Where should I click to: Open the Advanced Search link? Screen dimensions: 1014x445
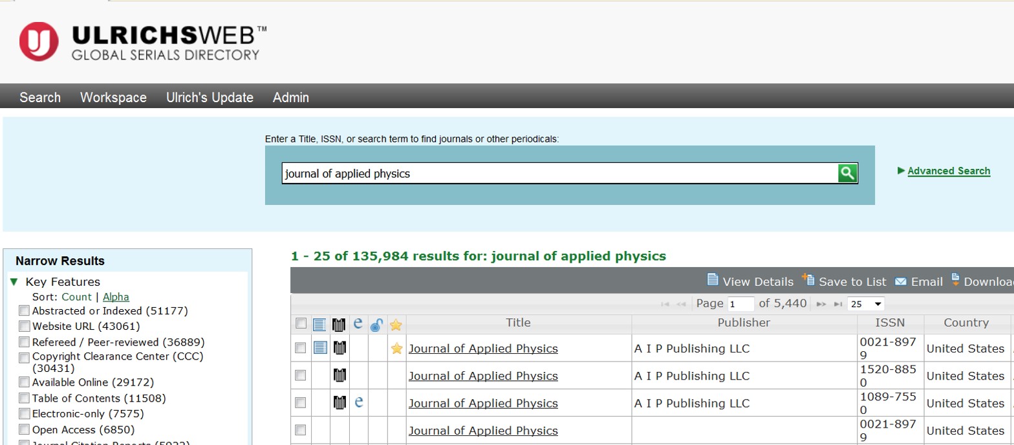[x=949, y=171]
